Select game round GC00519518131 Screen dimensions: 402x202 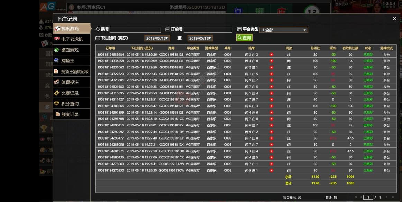(x=172, y=61)
